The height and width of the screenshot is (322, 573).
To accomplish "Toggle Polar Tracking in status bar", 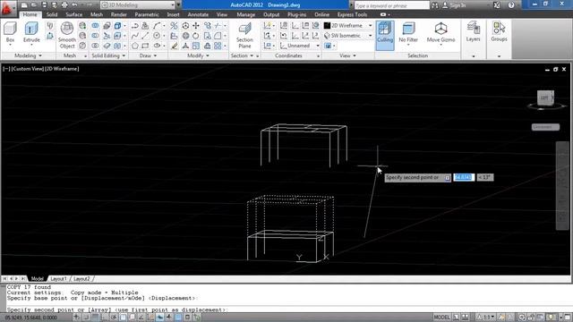I will click(114, 317).
